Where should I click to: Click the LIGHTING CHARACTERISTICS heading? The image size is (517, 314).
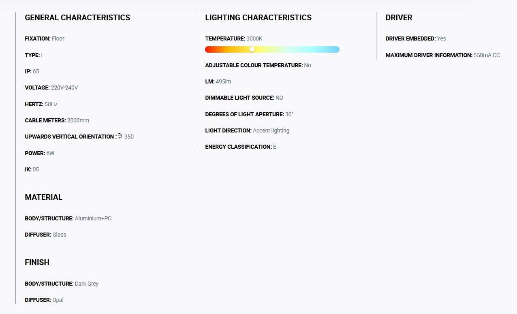coord(258,17)
